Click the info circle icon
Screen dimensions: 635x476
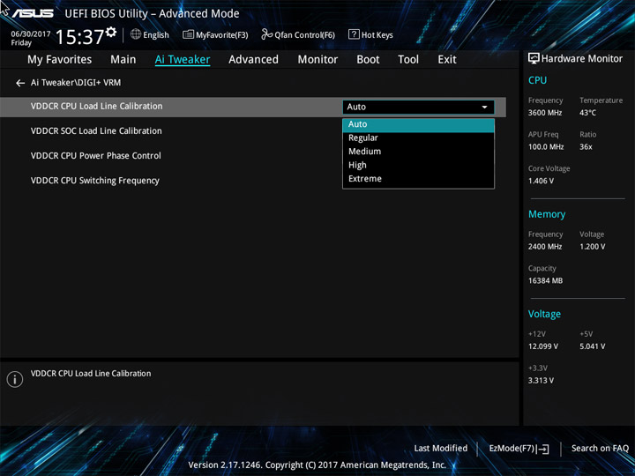pyautogui.click(x=15, y=379)
